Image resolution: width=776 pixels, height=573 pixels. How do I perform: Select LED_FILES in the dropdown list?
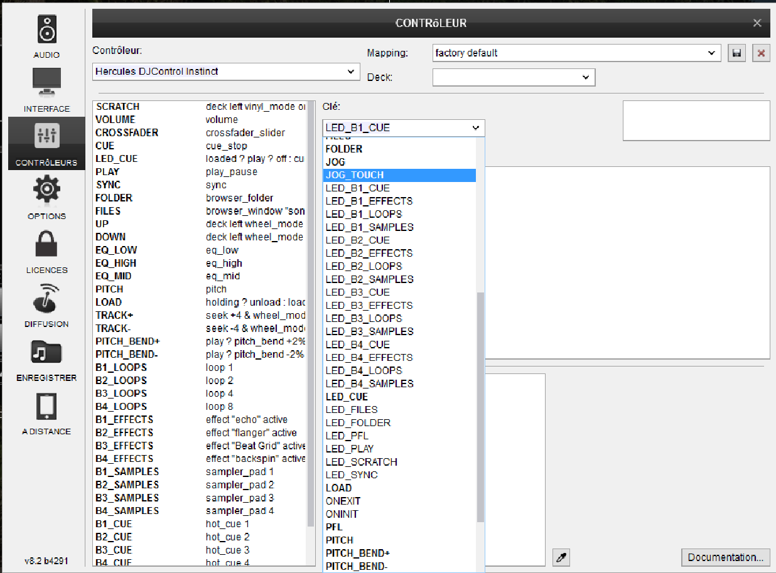click(x=399, y=410)
